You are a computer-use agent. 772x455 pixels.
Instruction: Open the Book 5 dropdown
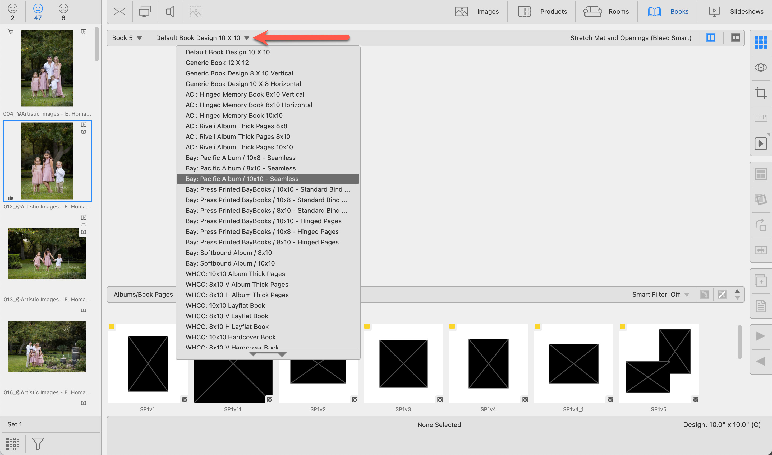(127, 38)
